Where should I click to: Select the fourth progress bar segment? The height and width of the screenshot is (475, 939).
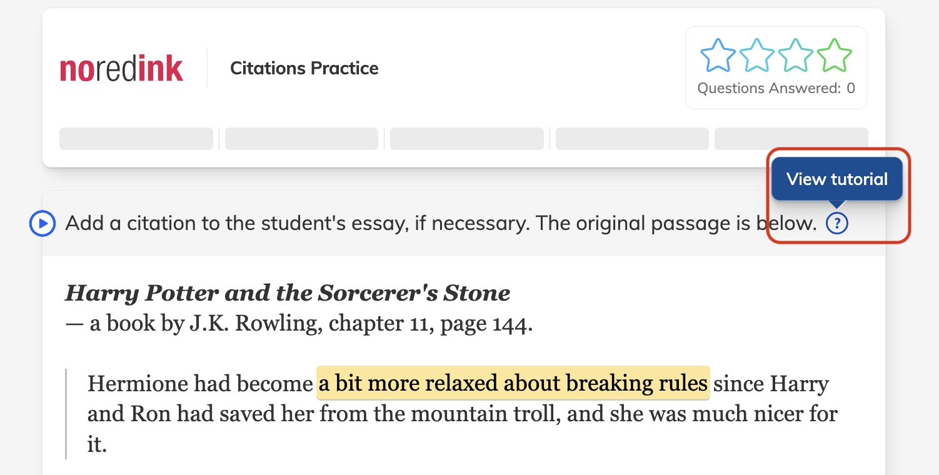(x=632, y=139)
